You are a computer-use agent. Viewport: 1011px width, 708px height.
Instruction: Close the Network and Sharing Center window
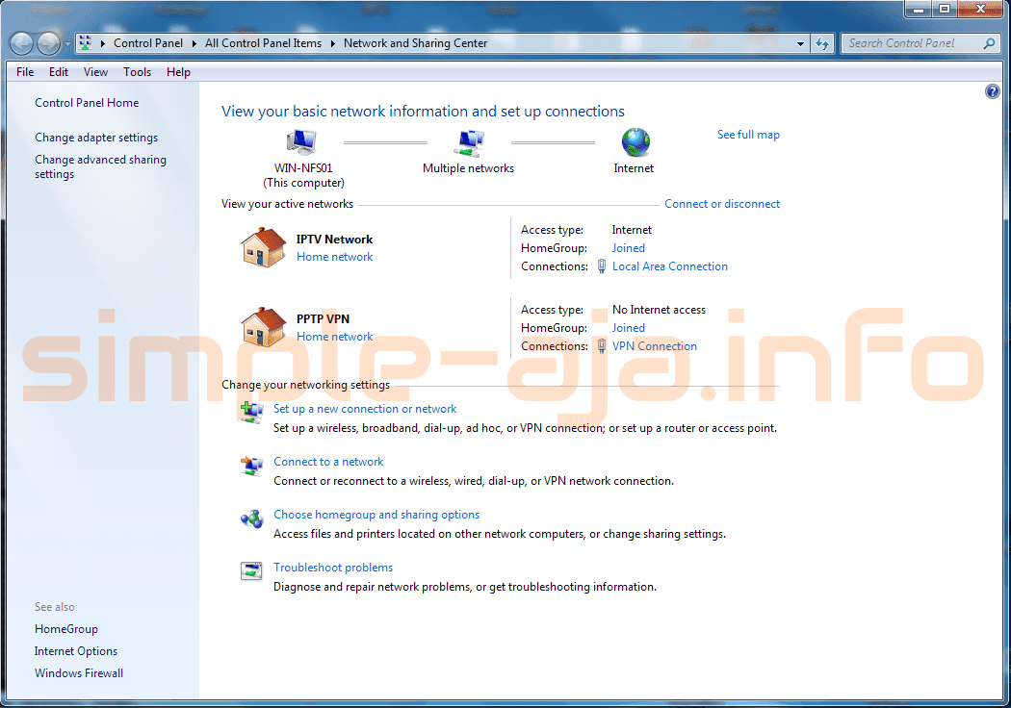pos(980,9)
